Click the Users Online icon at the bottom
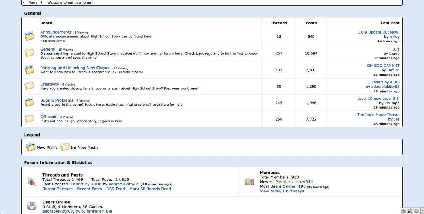This screenshot has width=424, height=214. (x=32, y=206)
